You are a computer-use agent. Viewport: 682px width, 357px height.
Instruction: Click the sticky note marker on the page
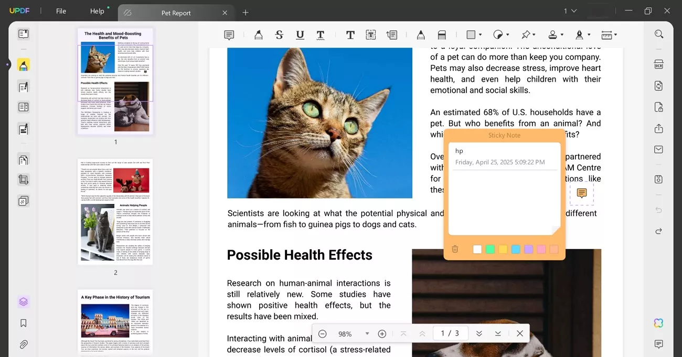click(581, 193)
